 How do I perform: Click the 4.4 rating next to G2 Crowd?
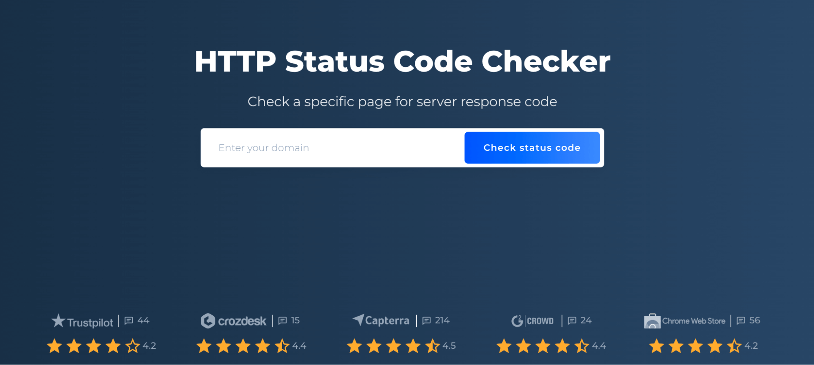click(x=598, y=345)
